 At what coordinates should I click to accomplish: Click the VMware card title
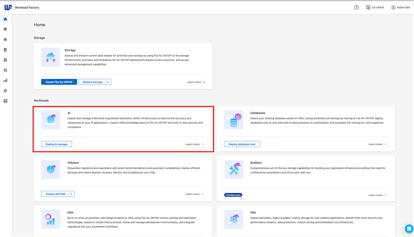(73, 163)
